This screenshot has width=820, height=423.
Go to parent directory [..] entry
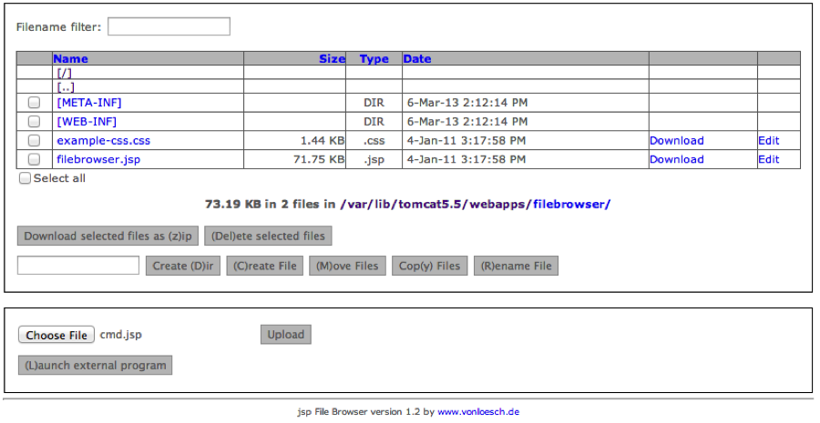tap(65, 87)
